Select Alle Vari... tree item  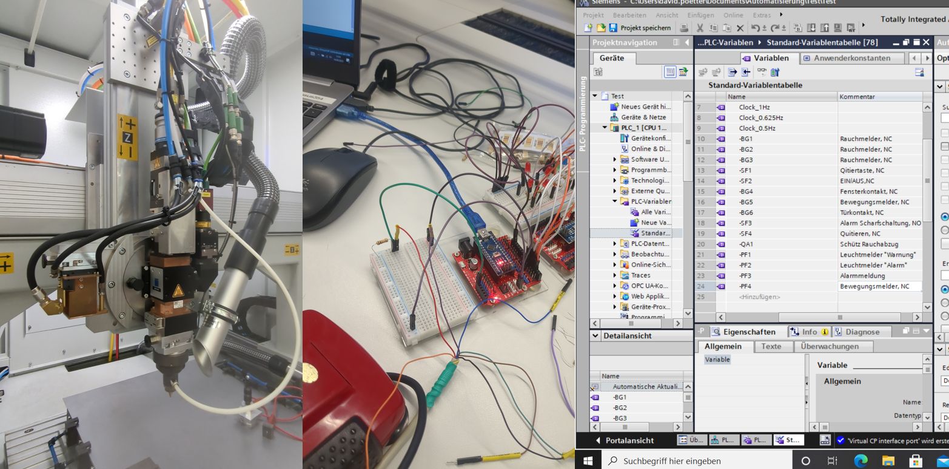[651, 212]
